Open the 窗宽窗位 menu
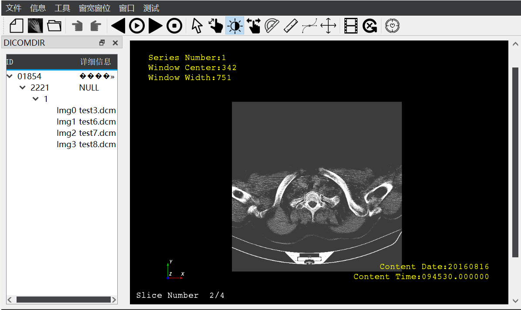This screenshot has width=521, height=310. [x=94, y=7]
